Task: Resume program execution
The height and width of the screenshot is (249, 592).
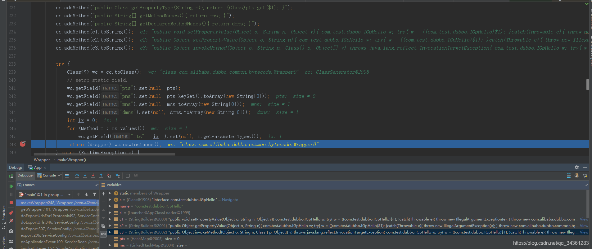Action: point(11,186)
